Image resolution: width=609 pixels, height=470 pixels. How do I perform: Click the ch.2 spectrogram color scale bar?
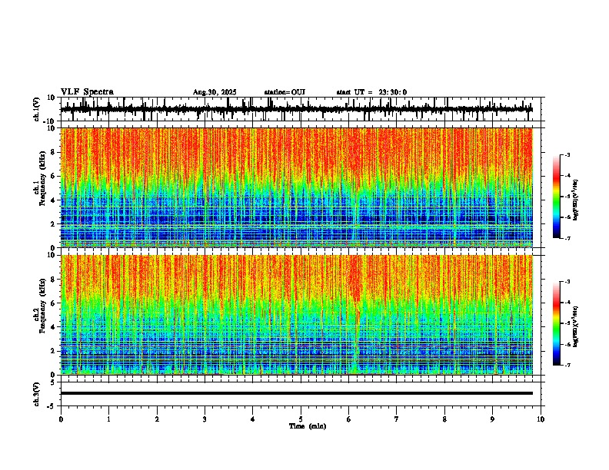556,323
